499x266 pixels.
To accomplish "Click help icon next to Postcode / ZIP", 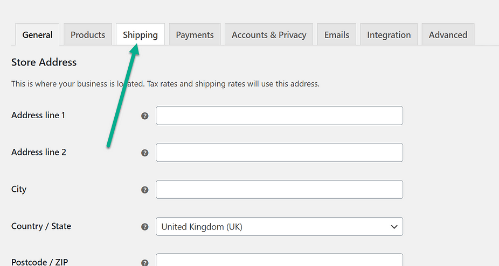I will [x=144, y=262].
